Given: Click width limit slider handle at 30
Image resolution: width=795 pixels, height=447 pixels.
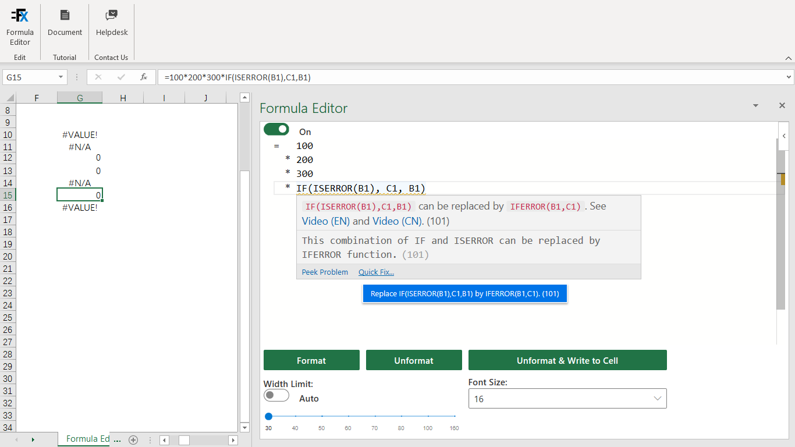Looking at the screenshot, I should pyautogui.click(x=269, y=416).
